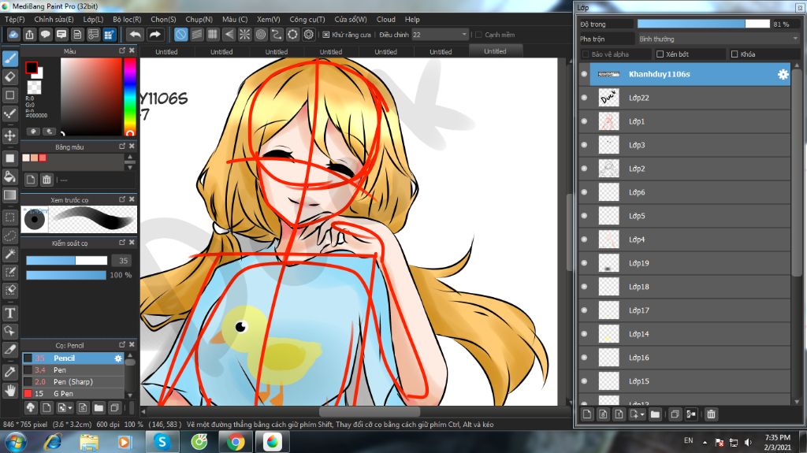Screen dimensions: 807x453
Task: Toggle visibility of Khanhduy1106s layer
Action: tap(584, 74)
